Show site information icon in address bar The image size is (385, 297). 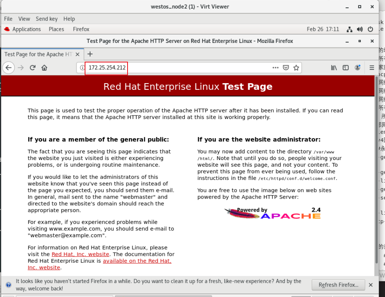(82, 68)
